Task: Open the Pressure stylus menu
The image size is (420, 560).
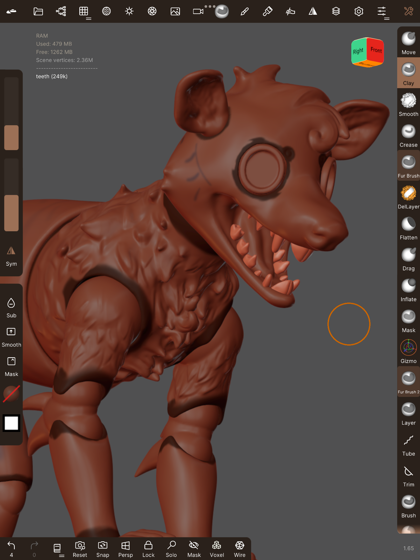Action: pyautogui.click(x=290, y=11)
